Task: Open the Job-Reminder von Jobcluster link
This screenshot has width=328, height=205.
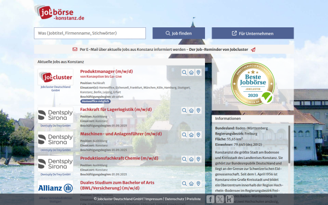Action: 218,50
